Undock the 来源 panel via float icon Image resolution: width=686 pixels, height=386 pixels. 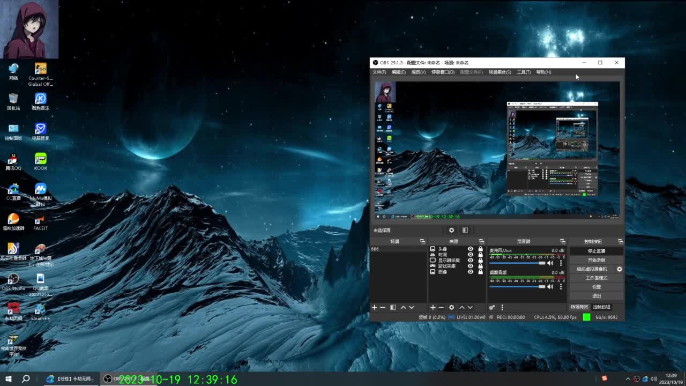(x=481, y=242)
